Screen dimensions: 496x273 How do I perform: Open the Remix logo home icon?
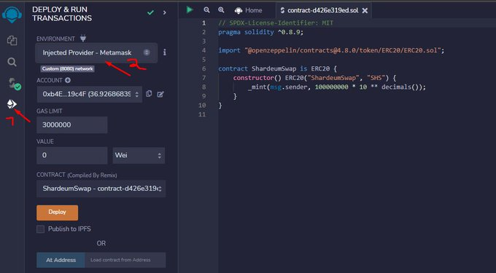coord(12,15)
